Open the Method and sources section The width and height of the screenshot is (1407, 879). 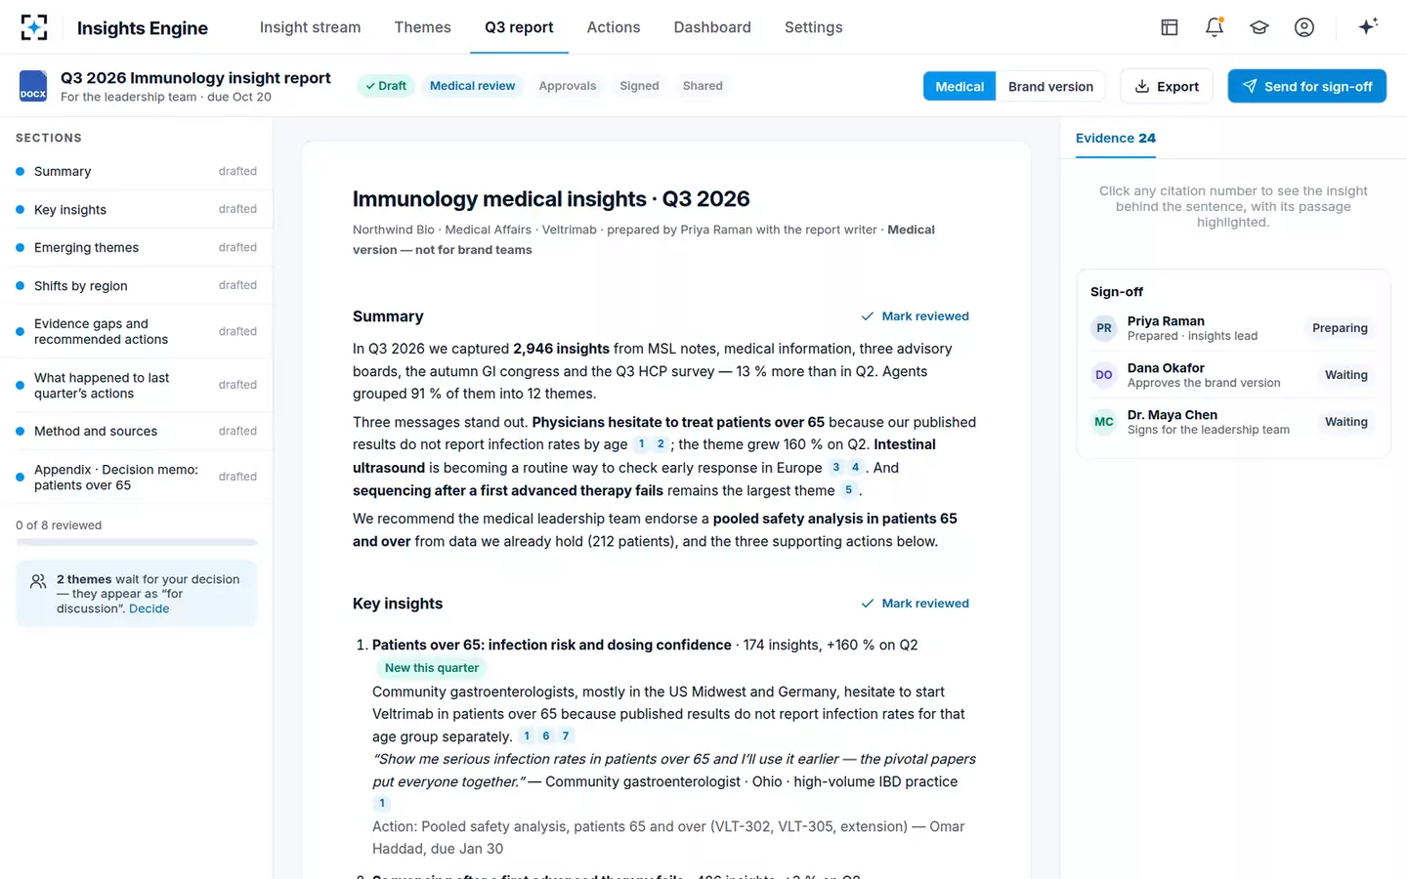(137, 431)
